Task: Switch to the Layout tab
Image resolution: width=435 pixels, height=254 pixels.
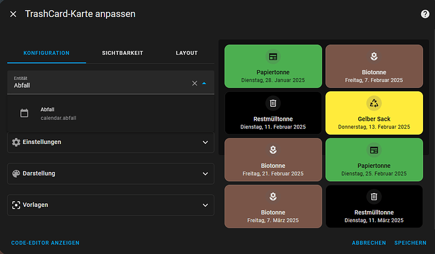Action: 187,53
